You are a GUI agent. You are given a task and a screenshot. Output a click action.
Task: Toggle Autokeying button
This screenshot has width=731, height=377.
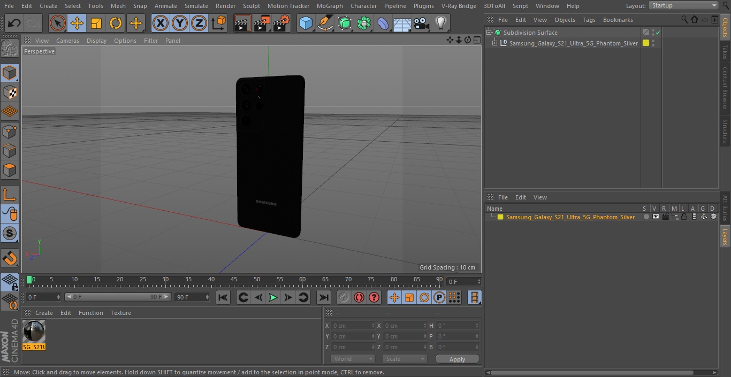(359, 297)
